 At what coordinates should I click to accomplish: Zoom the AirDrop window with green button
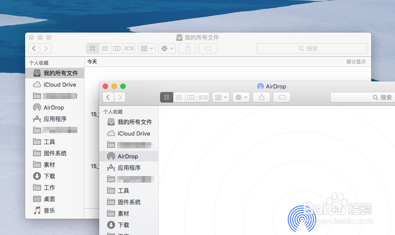pos(123,86)
